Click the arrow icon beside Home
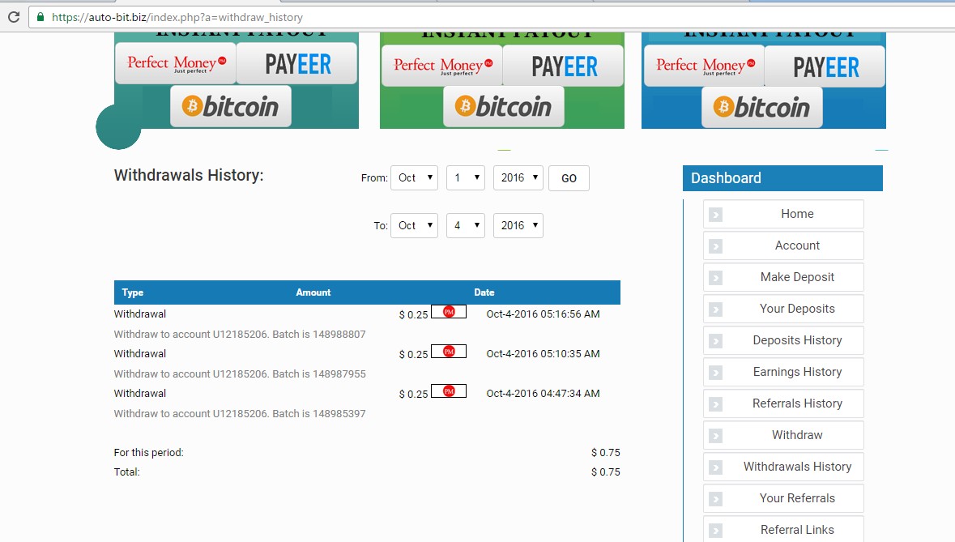Screen dimensions: 955x542 coord(715,215)
